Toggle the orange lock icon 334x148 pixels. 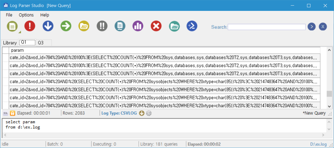tap(12, 113)
